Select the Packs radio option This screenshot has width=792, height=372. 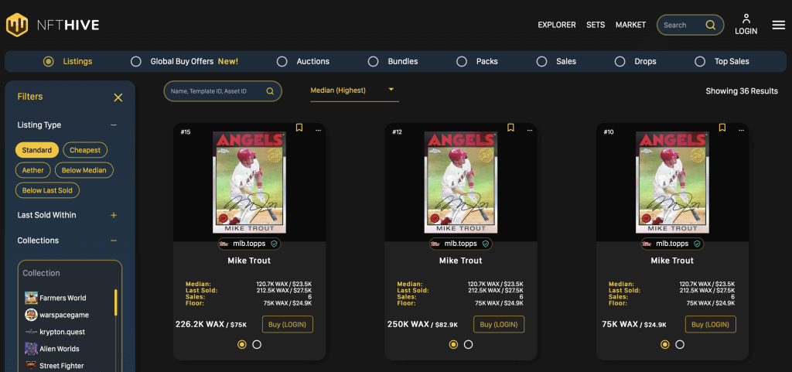point(462,62)
